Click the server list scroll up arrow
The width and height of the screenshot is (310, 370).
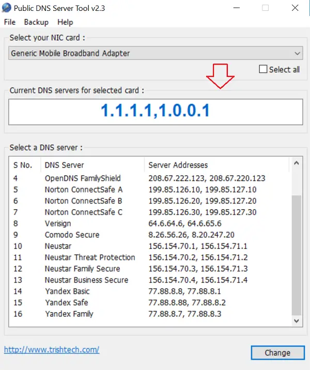[297, 163]
